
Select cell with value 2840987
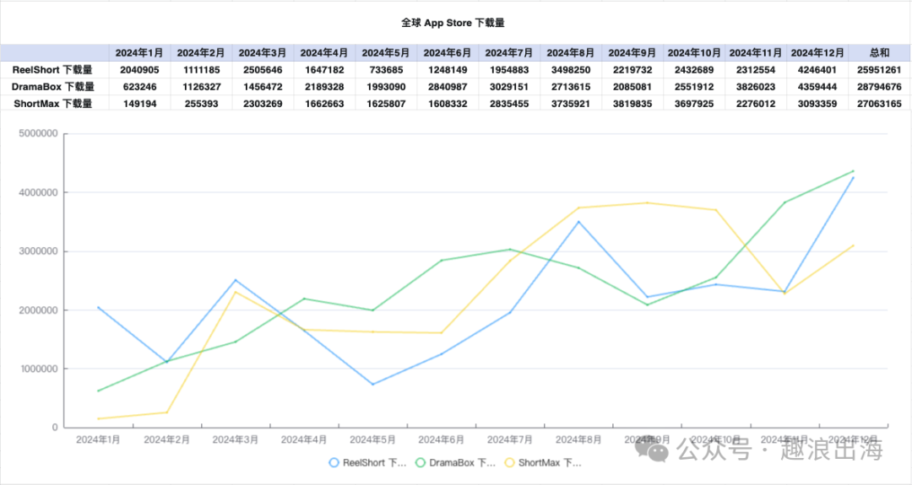tap(448, 87)
